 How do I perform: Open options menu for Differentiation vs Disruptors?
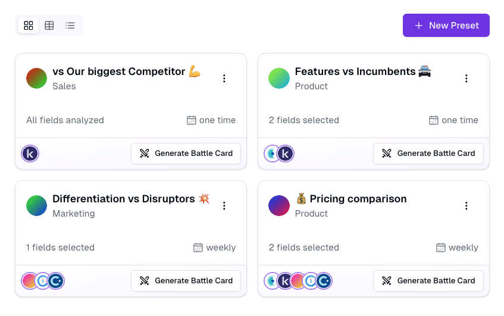click(224, 206)
